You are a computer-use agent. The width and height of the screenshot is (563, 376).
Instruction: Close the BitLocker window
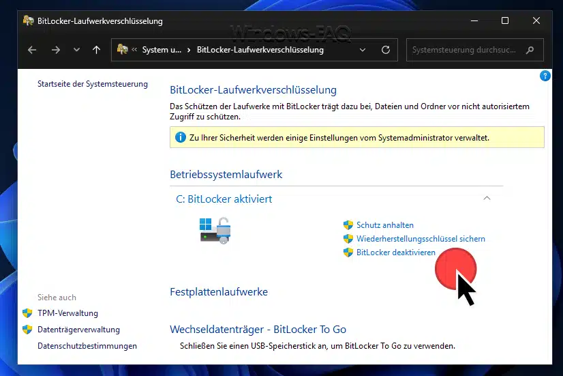click(536, 21)
